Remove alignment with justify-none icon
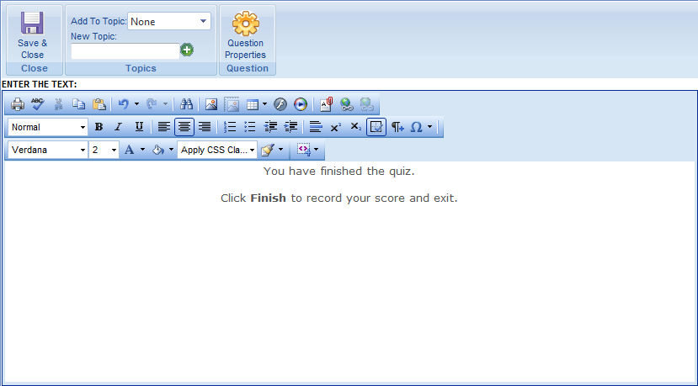This screenshot has width=698, height=386. point(316,127)
